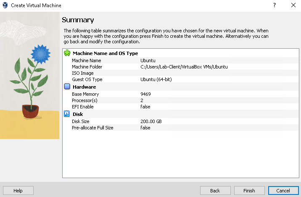Cancel the virtual machine creation
301x197 pixels.
tap(283, 190)
